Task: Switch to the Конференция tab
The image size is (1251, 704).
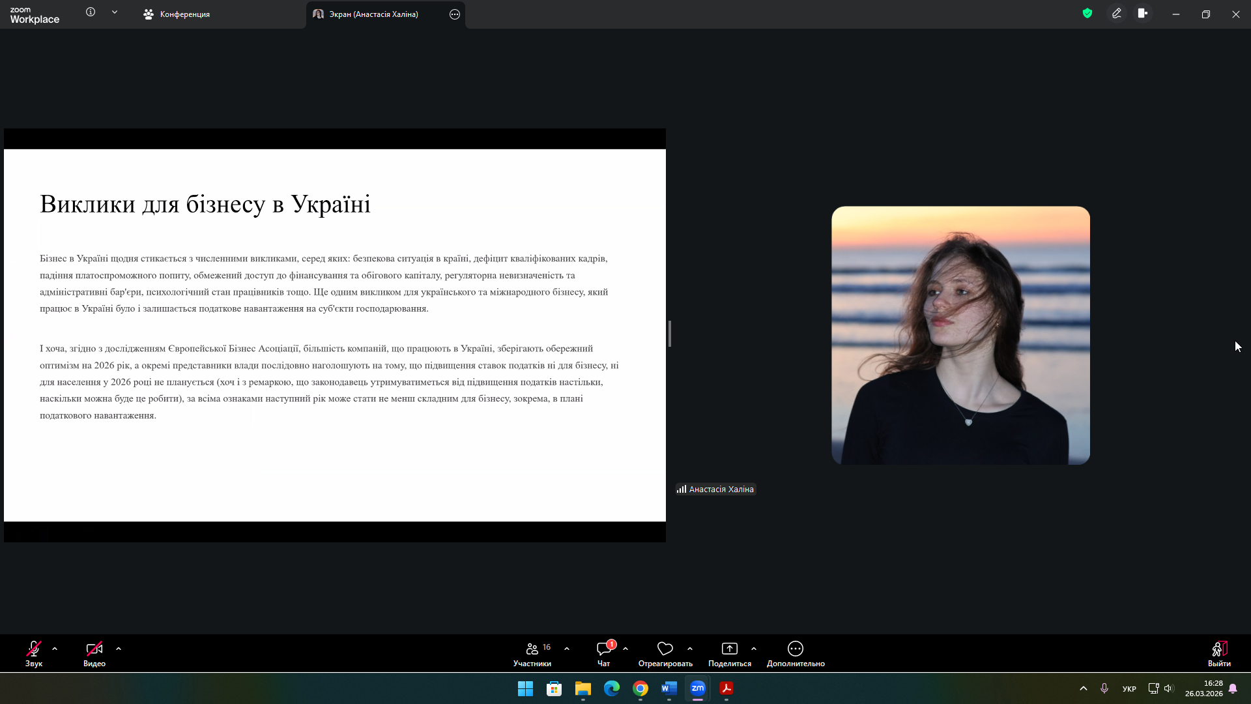Action: [x=177, y=14]
